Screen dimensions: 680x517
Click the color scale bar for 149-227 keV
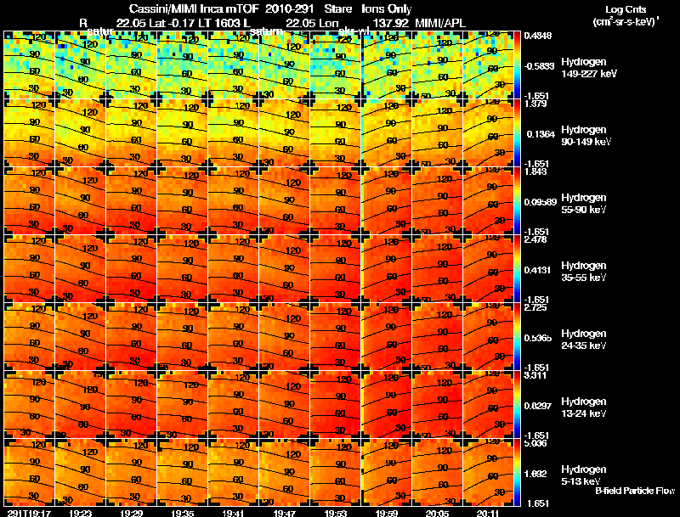[517, 65]
